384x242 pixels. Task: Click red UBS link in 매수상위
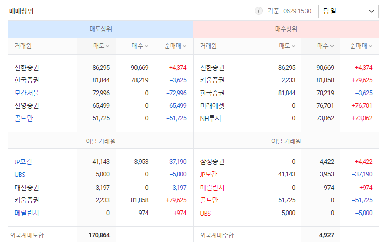[205, 213]
